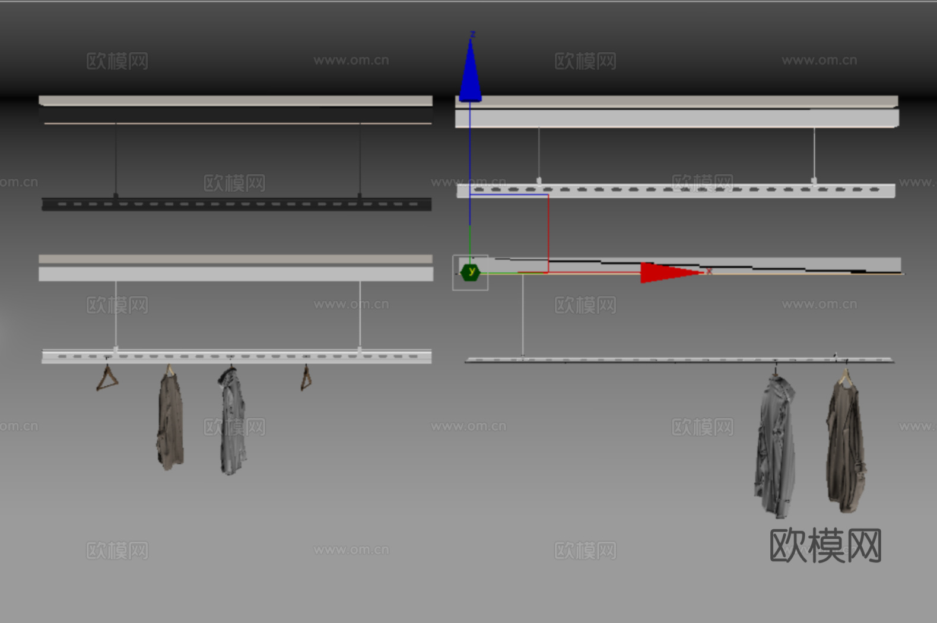Image resolution: width=937 pixels, height=623 pixels.
Task: Select the brown coat on the left rail
Action: pos(170,419)
